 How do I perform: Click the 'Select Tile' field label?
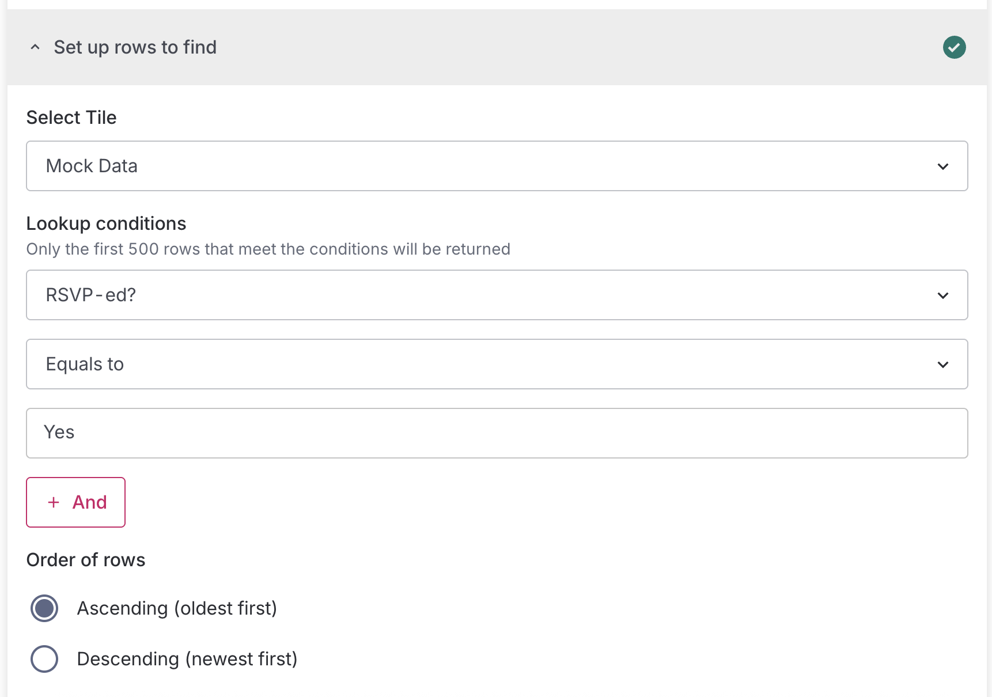(x=71, y=118)
